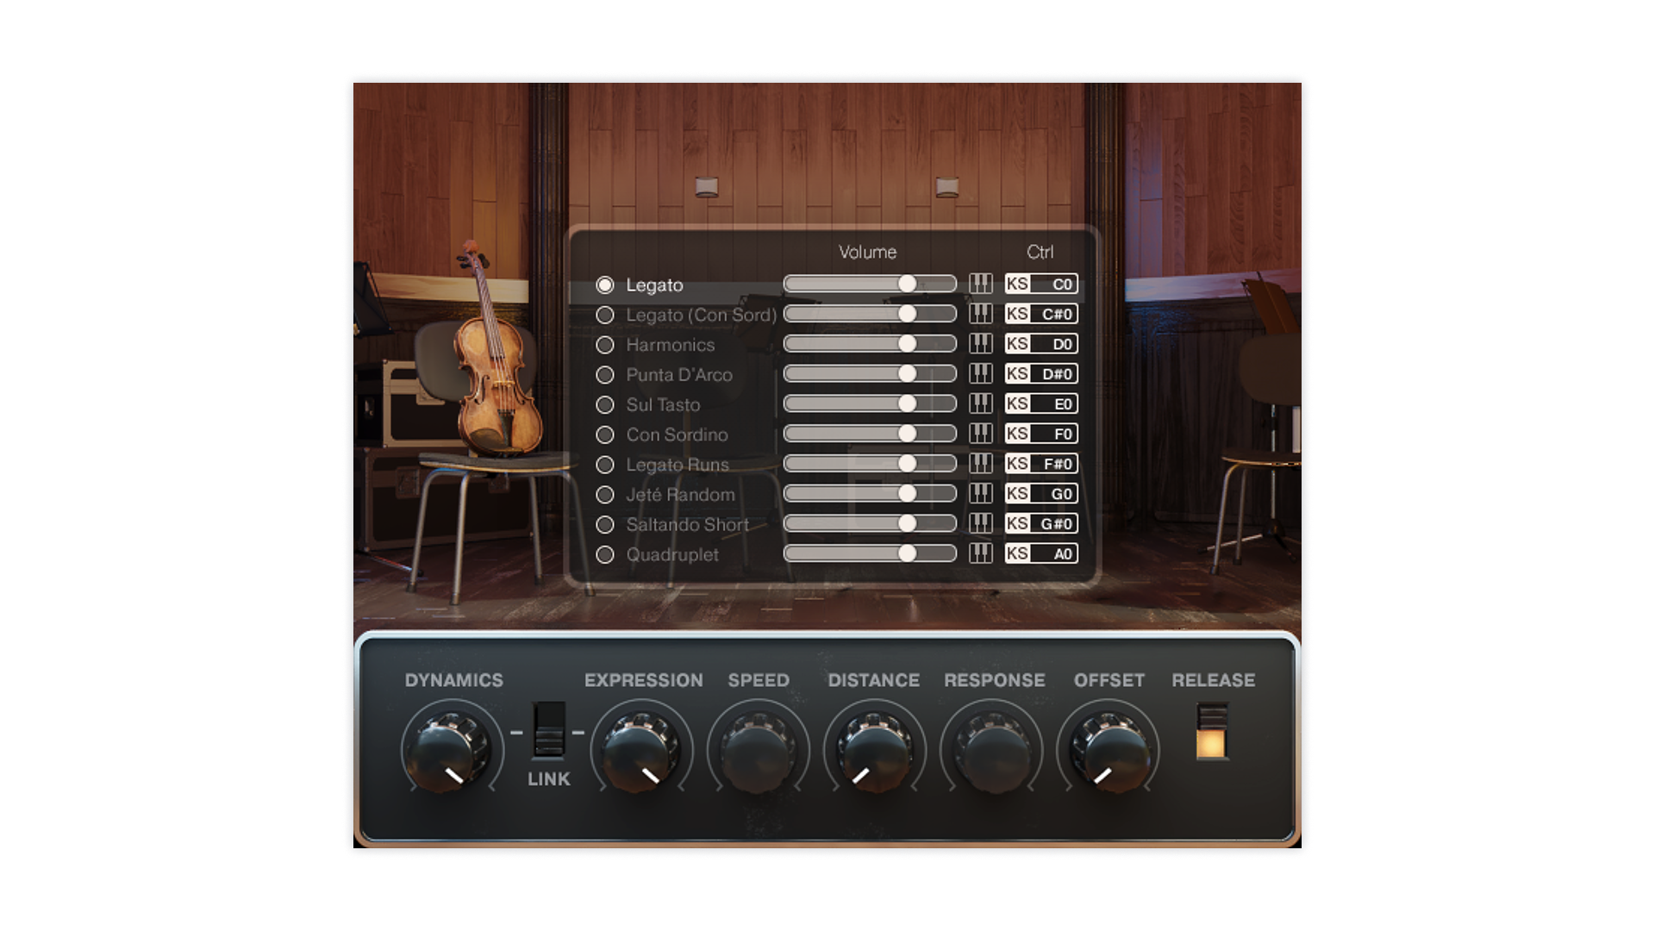
Task: Click the Sul Tasto volume slider handle
Action: [907, 403]
